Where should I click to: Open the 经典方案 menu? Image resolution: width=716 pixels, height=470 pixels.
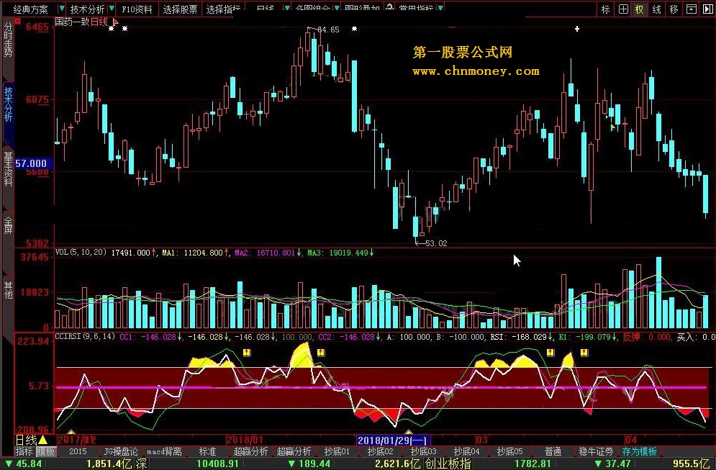pos(30,9)
